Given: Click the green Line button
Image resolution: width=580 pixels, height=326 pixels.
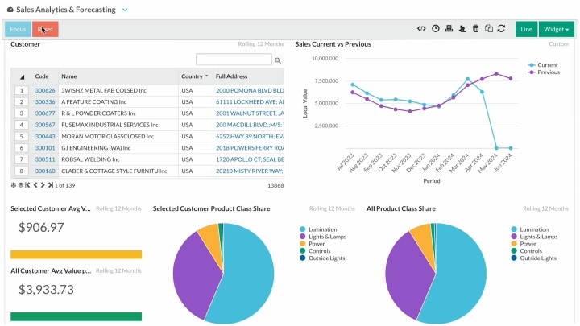Looking at the screenshot, I should (526, 29).
